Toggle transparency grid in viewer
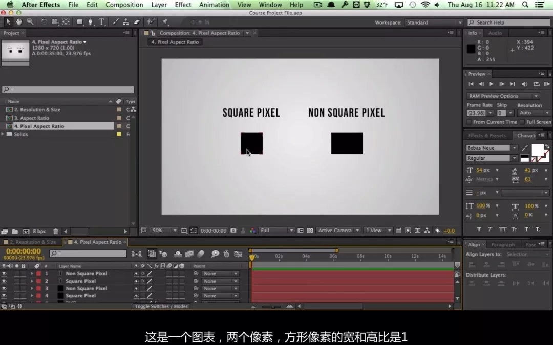Screen dimensions: 553x345 point(310,231)
